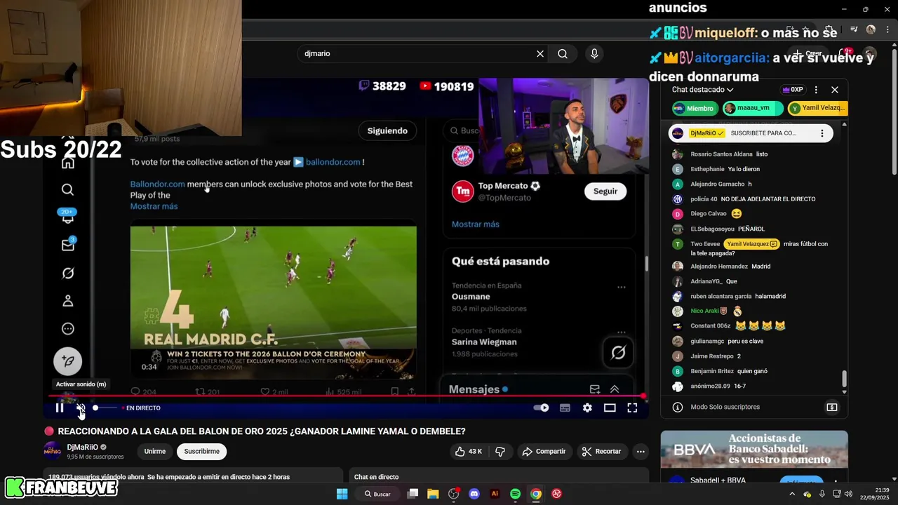This screenshot has width=898, height=505.
Task: Click the compose post feather button
Action: (68, 361)
